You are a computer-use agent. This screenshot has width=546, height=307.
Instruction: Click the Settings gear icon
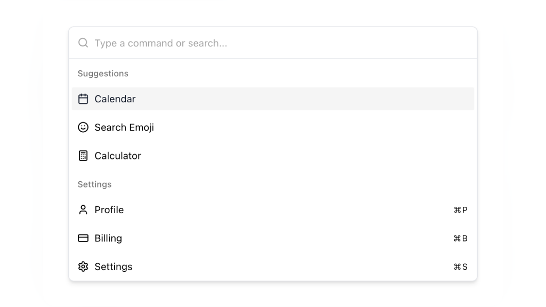[x=83, y=266]
